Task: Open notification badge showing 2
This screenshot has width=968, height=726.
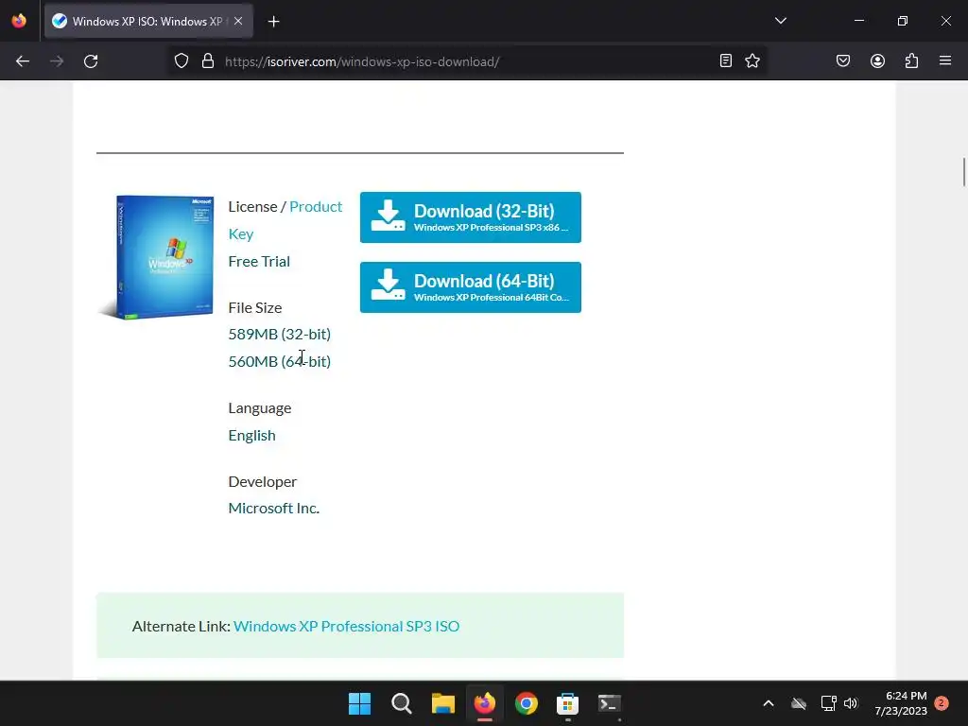Action: (x=942, y=702)
